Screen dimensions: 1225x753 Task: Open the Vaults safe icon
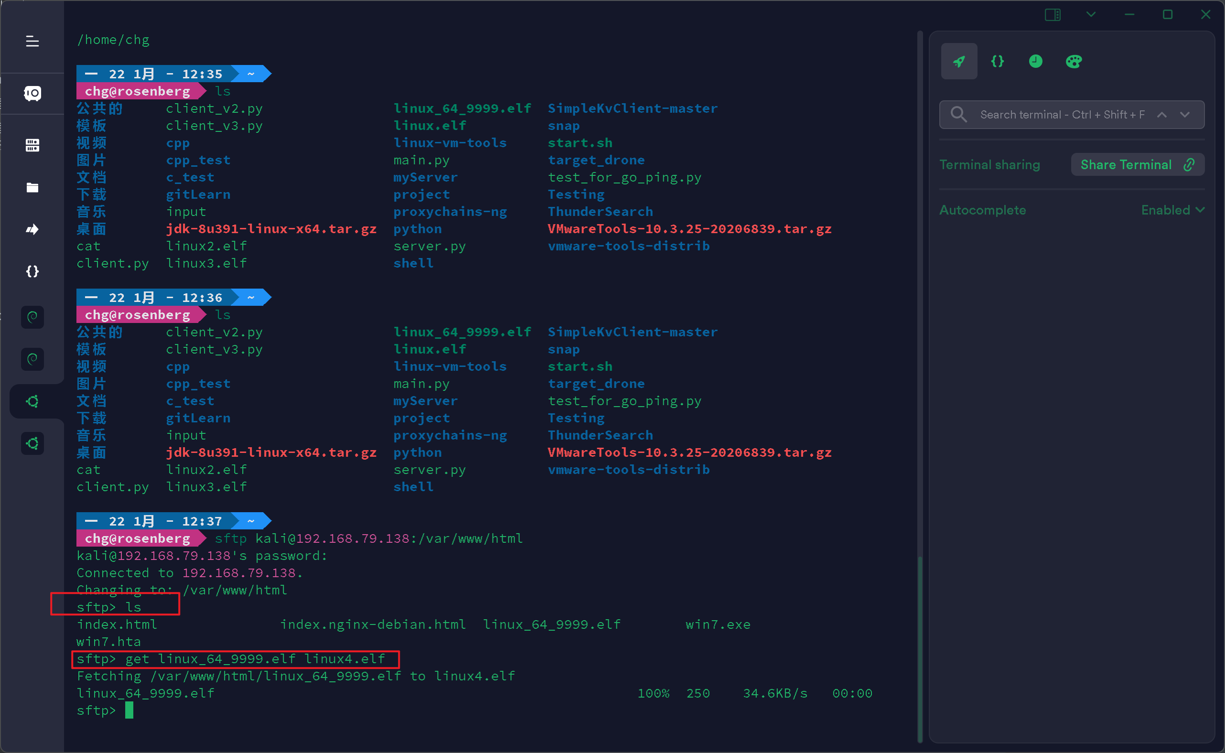32,93
